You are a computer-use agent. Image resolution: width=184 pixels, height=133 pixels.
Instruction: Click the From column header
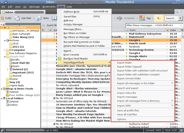pos(147,30)
